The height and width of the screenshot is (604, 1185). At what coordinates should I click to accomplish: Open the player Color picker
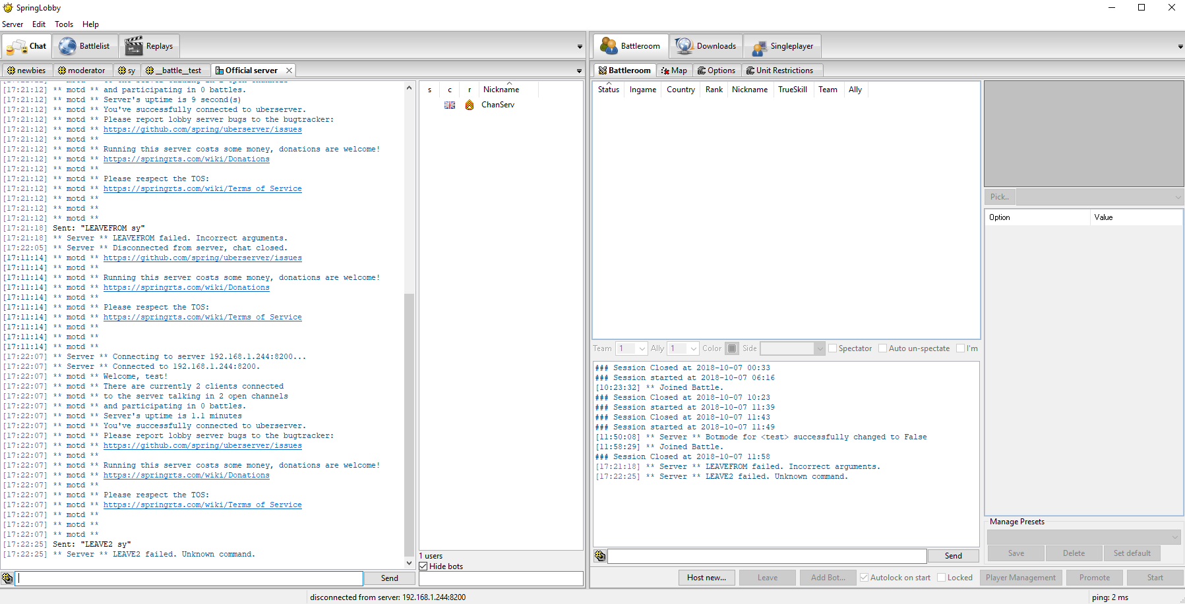click(x=732, y=348)
